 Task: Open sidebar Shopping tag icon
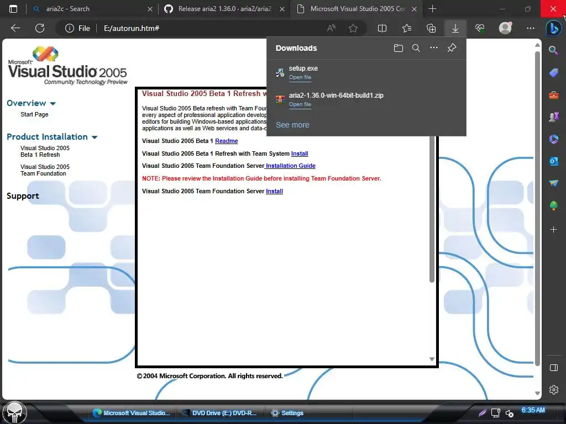pyautogui.click(x=553, y=73)
